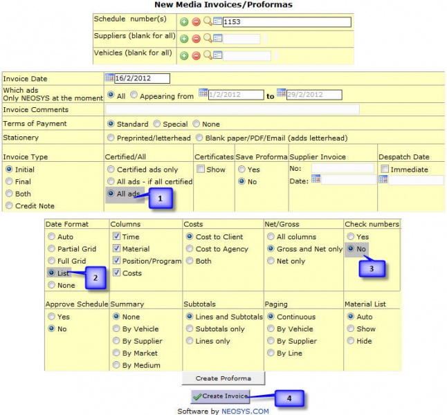Open the list icon beside Schedule number field
The image size is (447, 415).
[217, 21]
